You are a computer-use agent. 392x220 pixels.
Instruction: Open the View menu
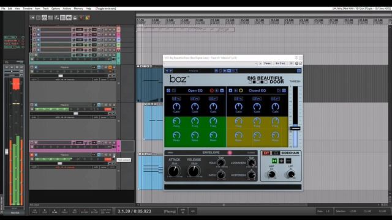pos(17,9)
